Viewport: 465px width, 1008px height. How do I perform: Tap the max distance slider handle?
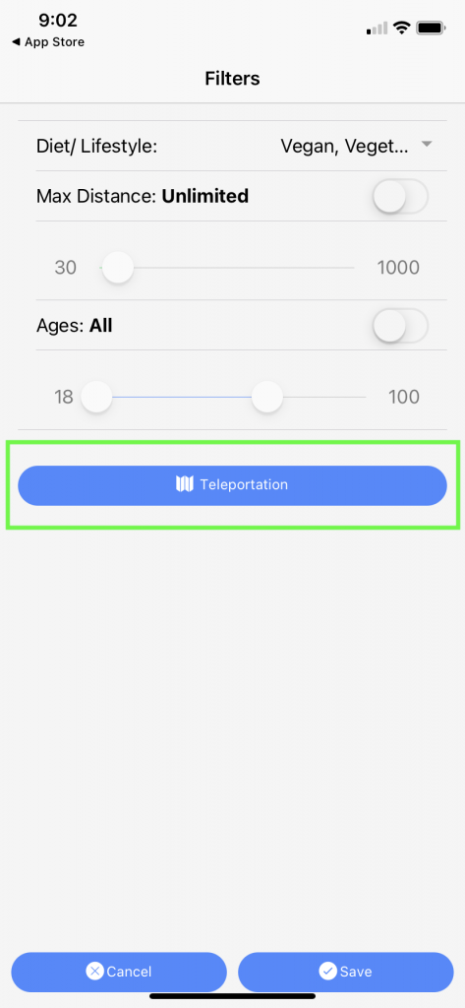118,267
